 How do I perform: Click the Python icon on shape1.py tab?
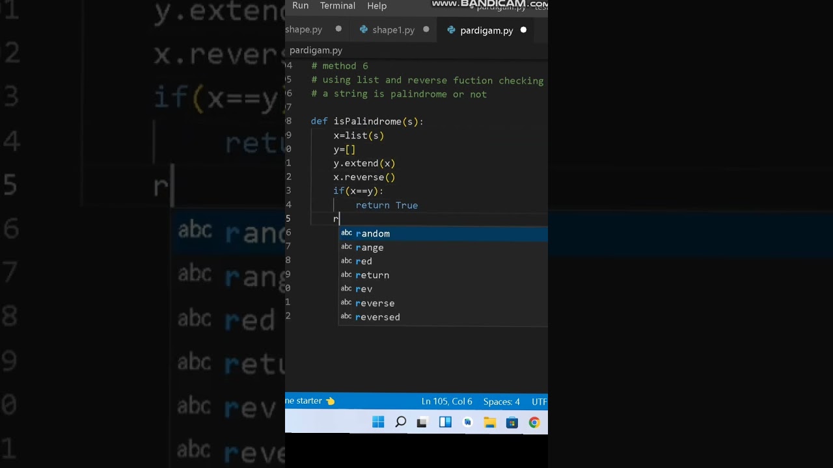coord(364,30)
